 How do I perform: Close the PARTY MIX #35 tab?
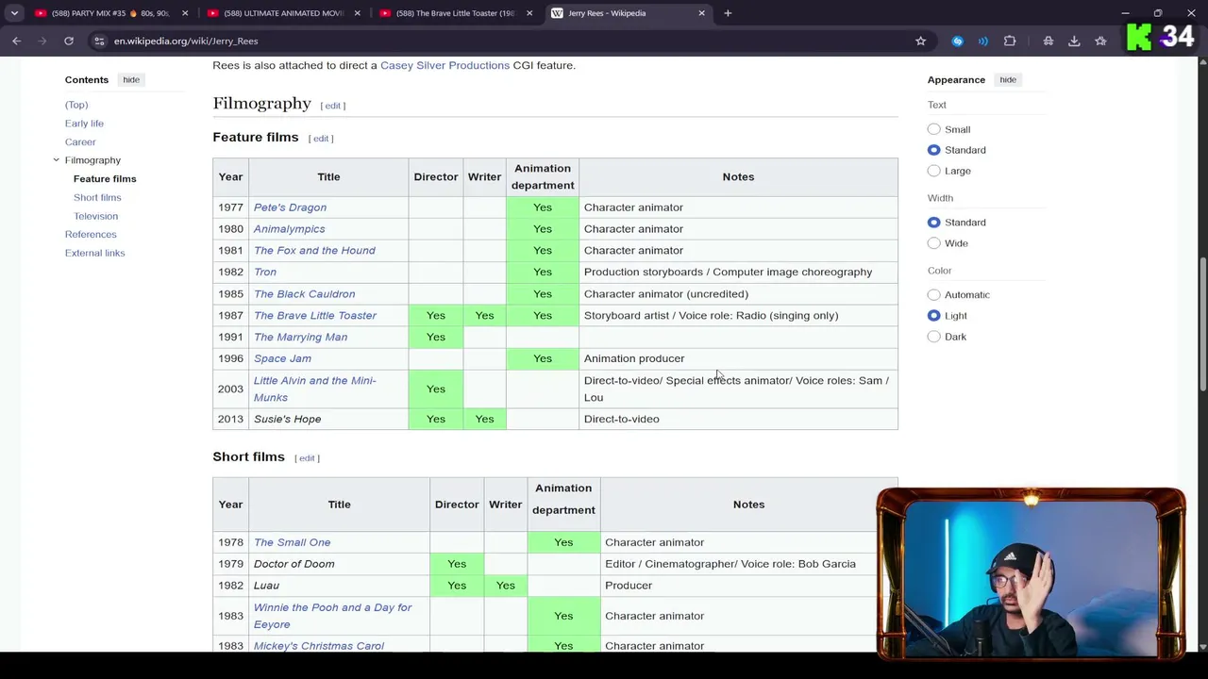(x=185, y=13)
